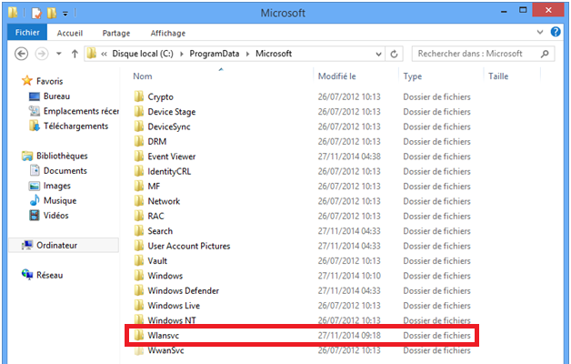Open Téléchargements in the sidebar
Image resolution: width=571 pixels, height=364 pixels.
75,126
